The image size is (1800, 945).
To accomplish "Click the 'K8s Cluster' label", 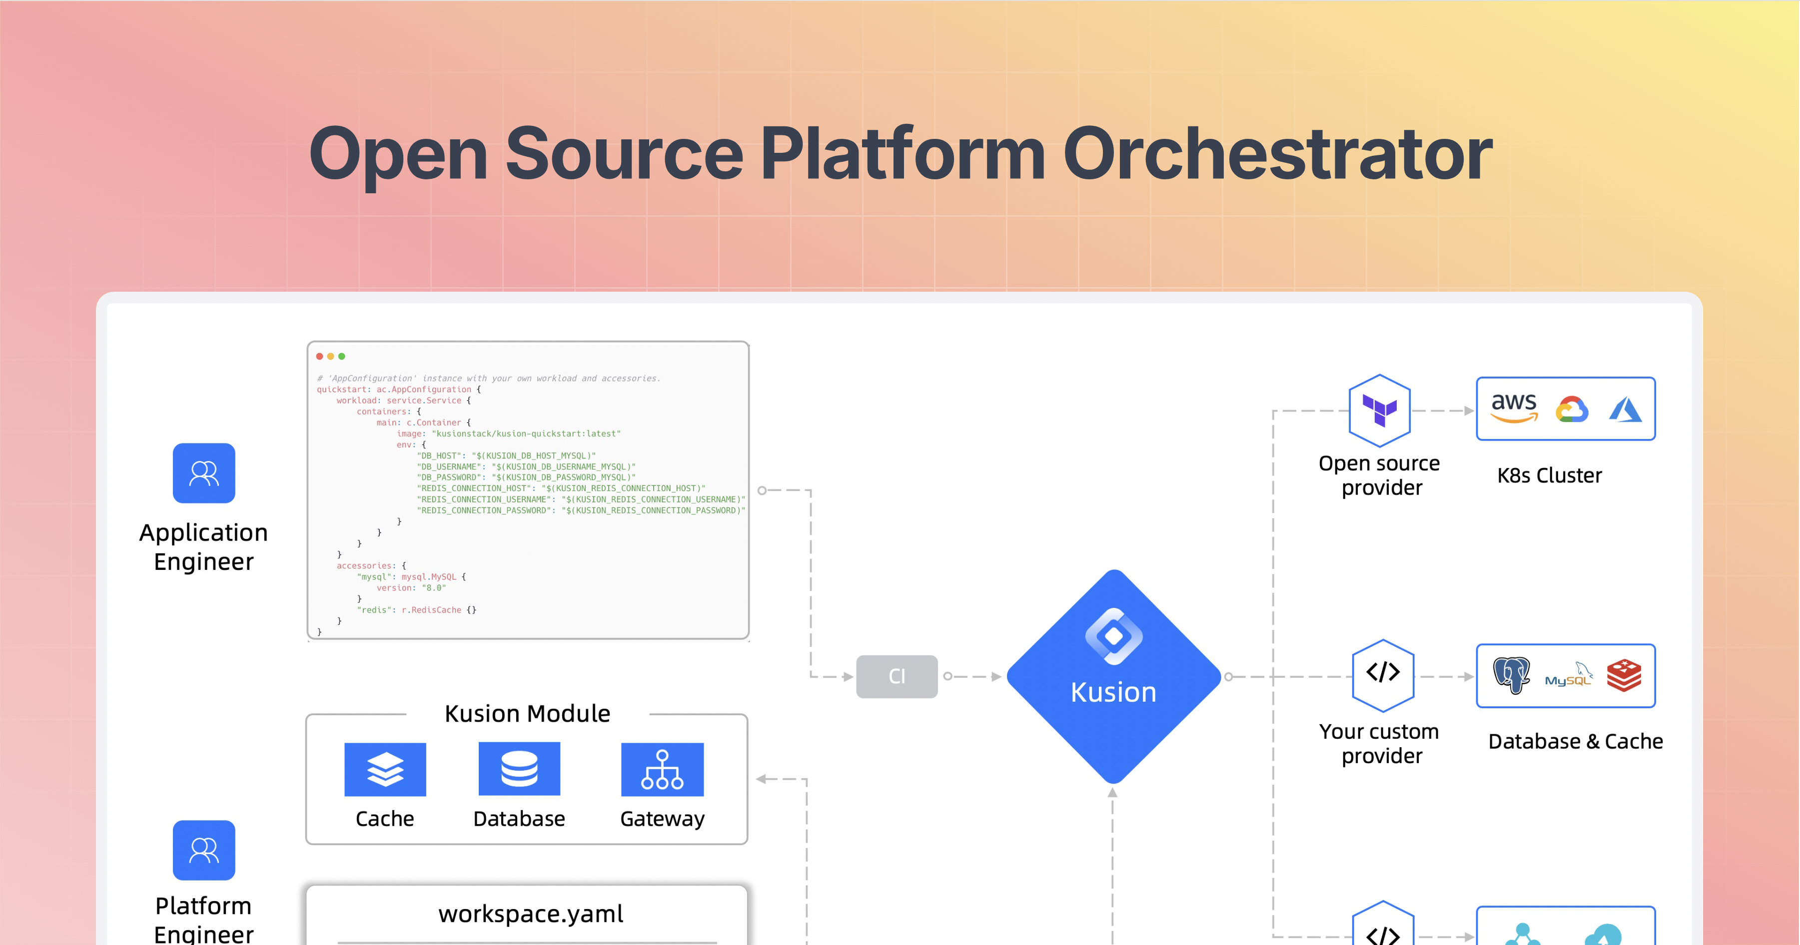I will point(1549,475).
